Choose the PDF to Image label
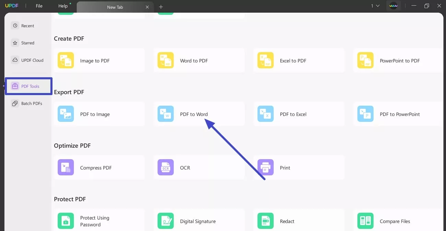Viewport: 446px width, 231px height. [x=95, y=114]
